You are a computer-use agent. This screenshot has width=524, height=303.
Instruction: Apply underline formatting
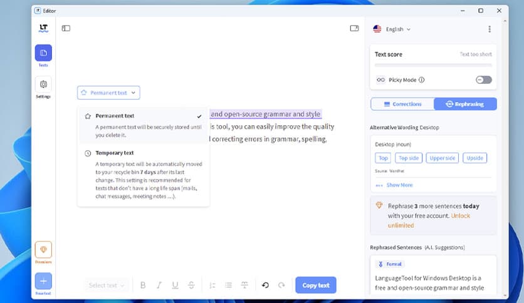(x=175, y=285)
